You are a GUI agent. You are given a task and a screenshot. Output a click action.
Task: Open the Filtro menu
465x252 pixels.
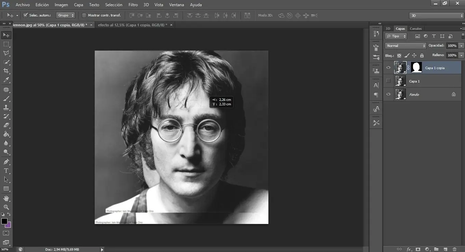133,5
